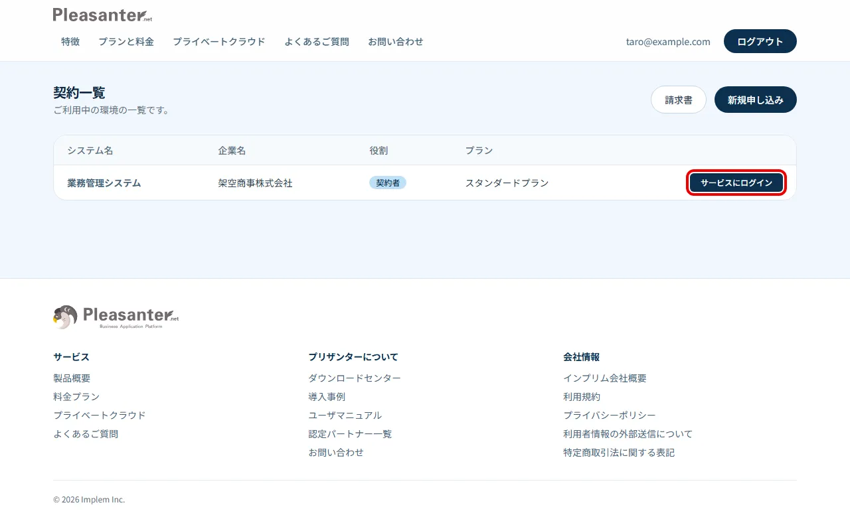The width and height of the screenshot is (850, 531).
Task: Click the 企業名 column header
Action: pyautogui.click(x=232, y=150)
